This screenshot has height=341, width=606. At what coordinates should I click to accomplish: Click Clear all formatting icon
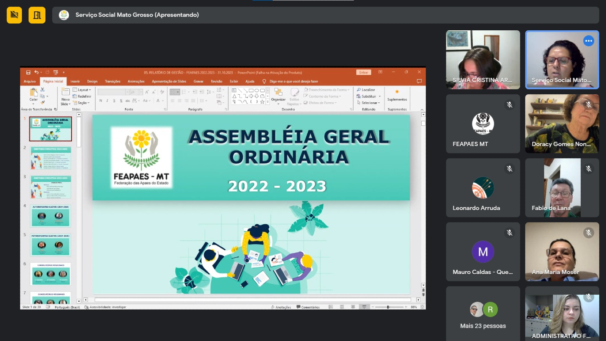pyautogui.click(x=162, y=92)
